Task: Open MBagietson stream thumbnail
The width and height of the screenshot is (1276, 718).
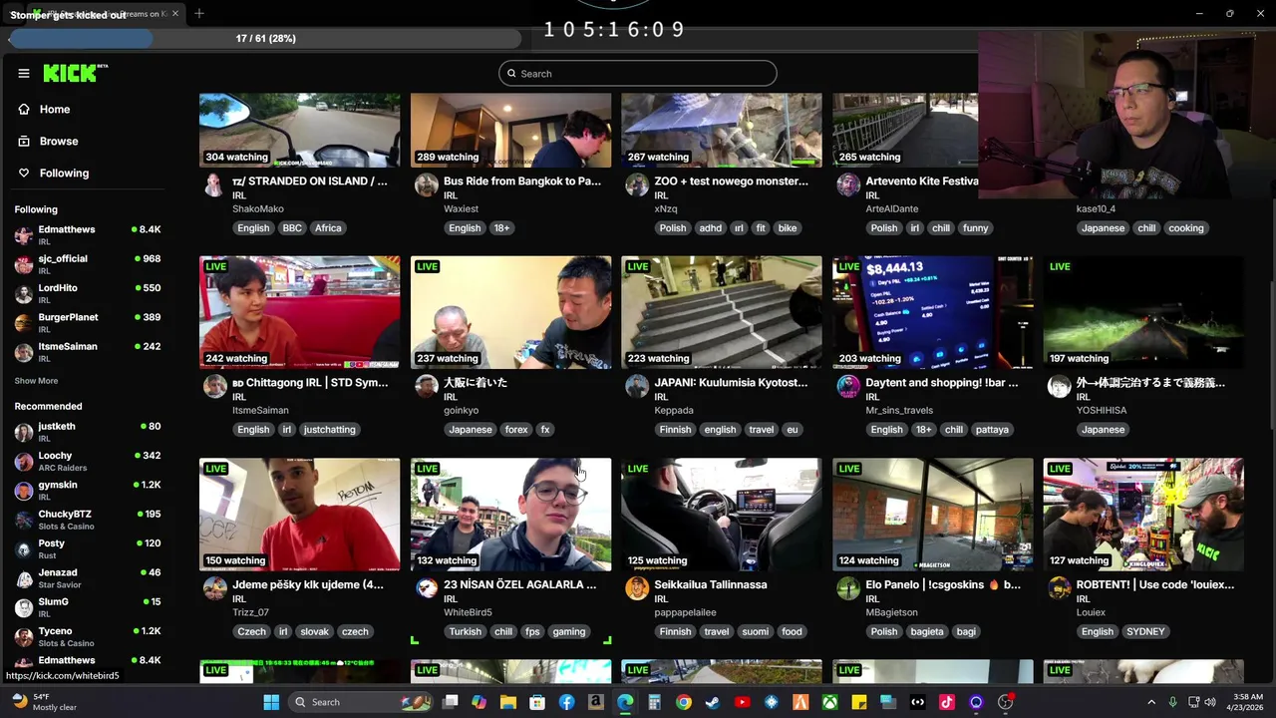Action: click(933, 515)
